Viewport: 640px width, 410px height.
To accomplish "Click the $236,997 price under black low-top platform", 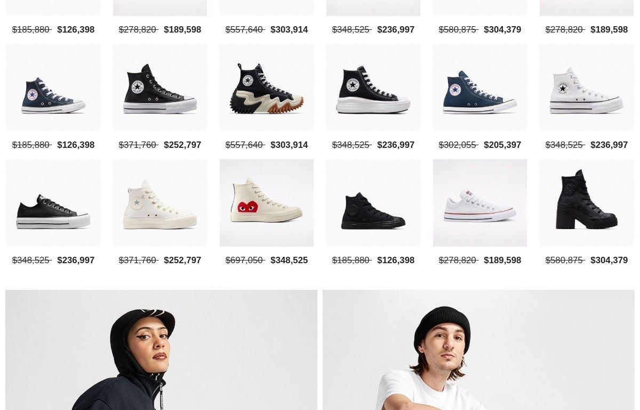I will click(x=76, y=261).
